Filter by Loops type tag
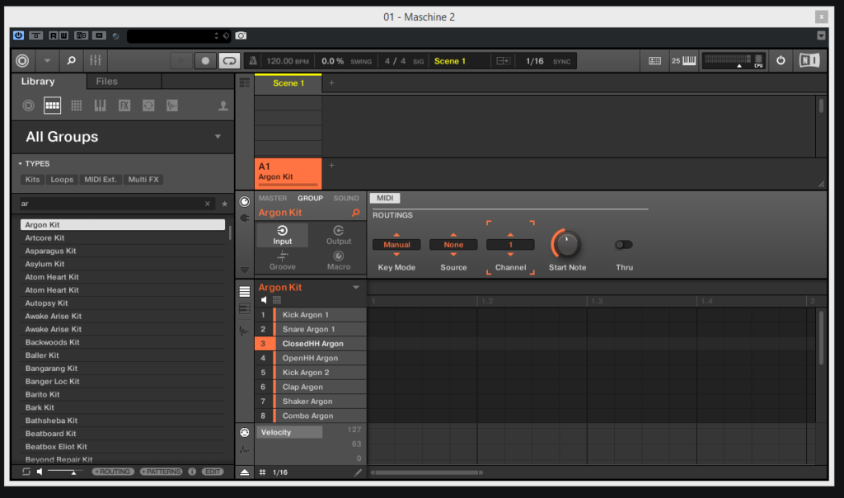The height and width of the screenshot is (498, 844). tap(62, 179)
